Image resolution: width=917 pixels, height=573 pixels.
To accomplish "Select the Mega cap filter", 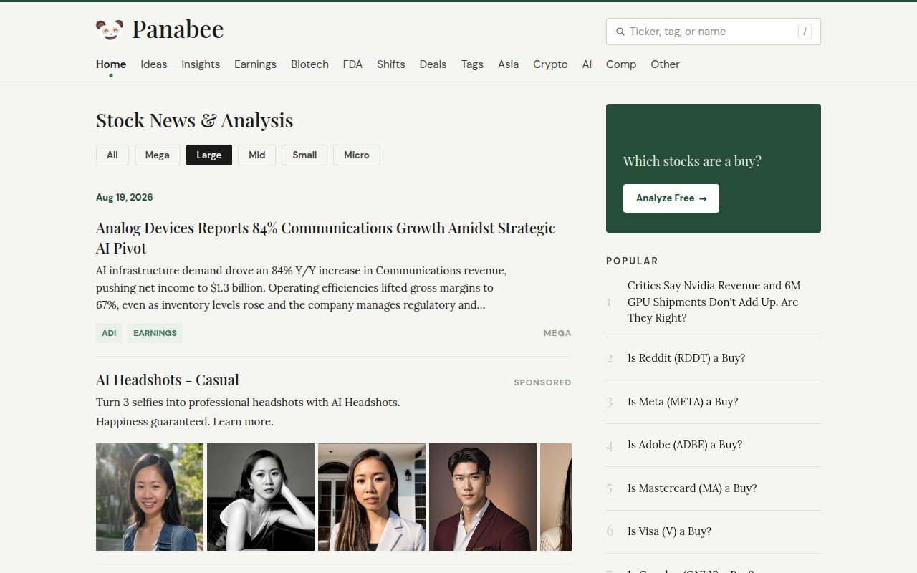I will tap(158, 155).
